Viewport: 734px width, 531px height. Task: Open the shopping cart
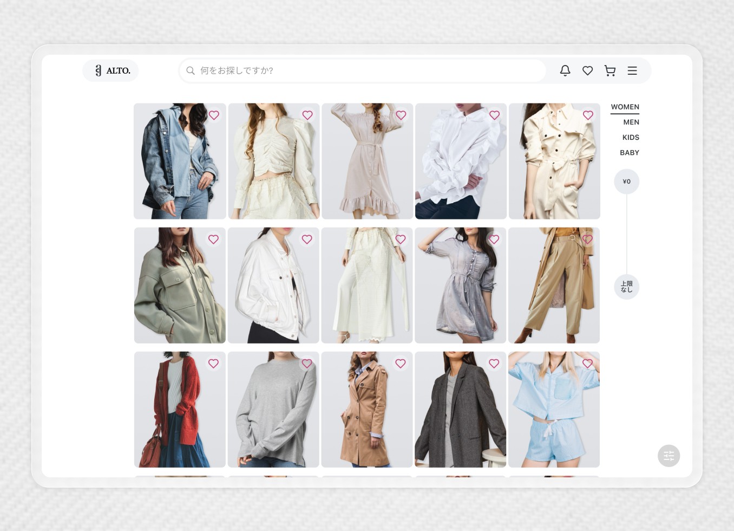click(610, 70)
